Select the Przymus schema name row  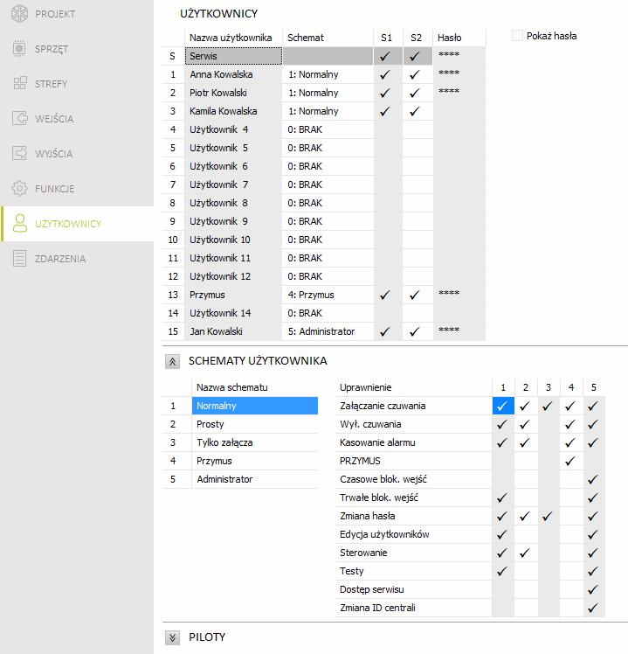tap(255, 461)
